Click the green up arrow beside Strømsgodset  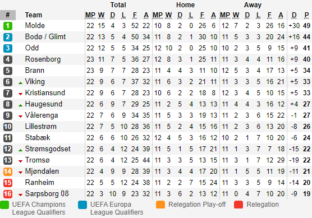(x=20, y=150)
